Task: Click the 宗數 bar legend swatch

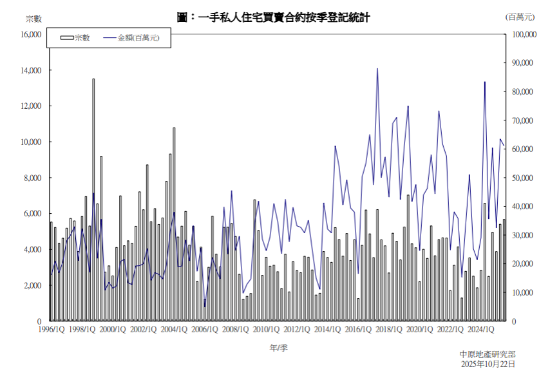Action: tap(66, 39)
